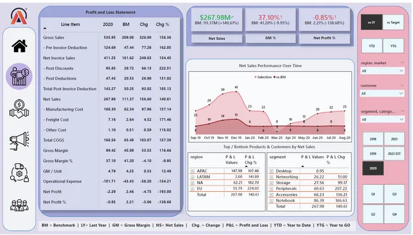Click the Net Sales KPI button
The image size is (413, 235).
point(217,38)
